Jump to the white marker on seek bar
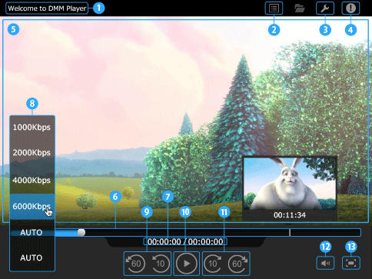Viewport: 372px width, 279px height. [x=290, y=232]
